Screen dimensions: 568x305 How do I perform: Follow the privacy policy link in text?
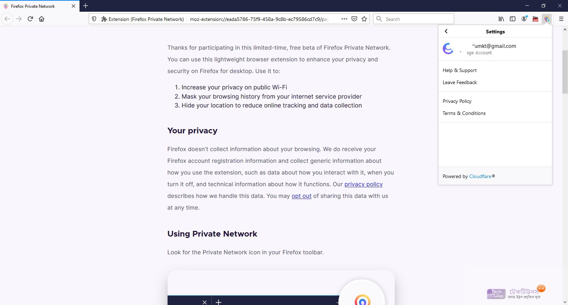[364, 184]
